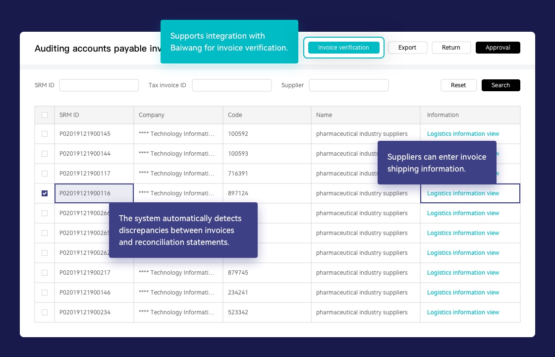Click the Invoice verification button
The height and width of the screenshot is (357, 555).
pos(343,48)
